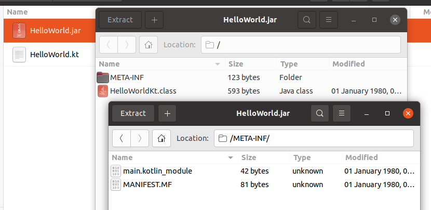Click Extract in the back HelloWorld.jar window
Viewport: 431px width, 210px height.
point(120,20)
